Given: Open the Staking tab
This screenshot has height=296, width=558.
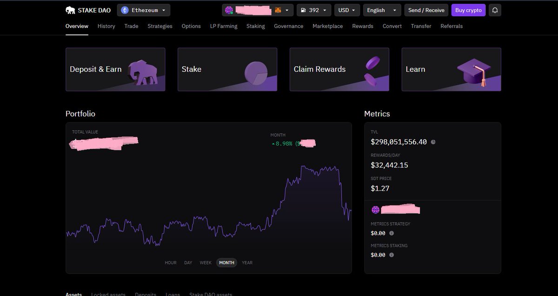Looking at the screenshot, I should tap(256, 26).
